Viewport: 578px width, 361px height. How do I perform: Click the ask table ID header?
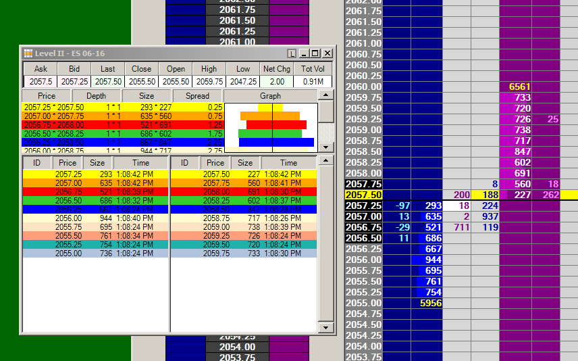tap(185, 163)
